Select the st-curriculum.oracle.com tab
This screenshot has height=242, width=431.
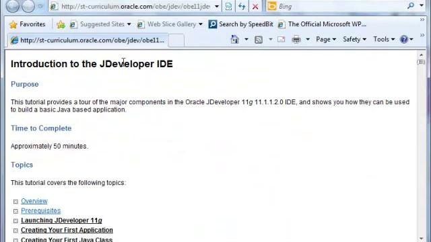(x=88, y=40)
